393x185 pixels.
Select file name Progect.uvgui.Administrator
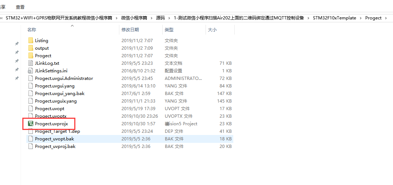(x=64, y=78)
